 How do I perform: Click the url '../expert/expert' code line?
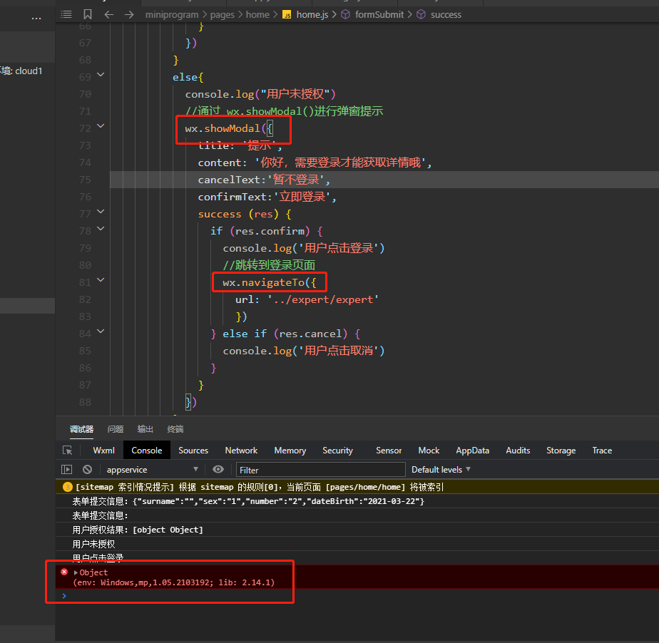[x=307, y=299]
